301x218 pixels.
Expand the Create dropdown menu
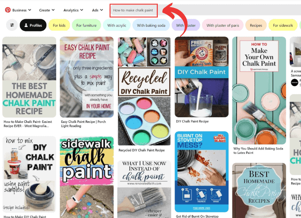pyautogui.click(x=47, y=10)
